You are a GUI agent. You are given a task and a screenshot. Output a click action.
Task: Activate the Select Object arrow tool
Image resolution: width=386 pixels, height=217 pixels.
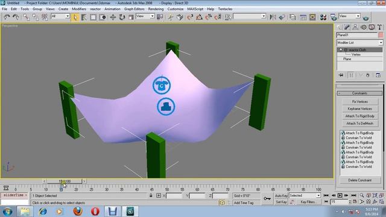pos(75,17)
